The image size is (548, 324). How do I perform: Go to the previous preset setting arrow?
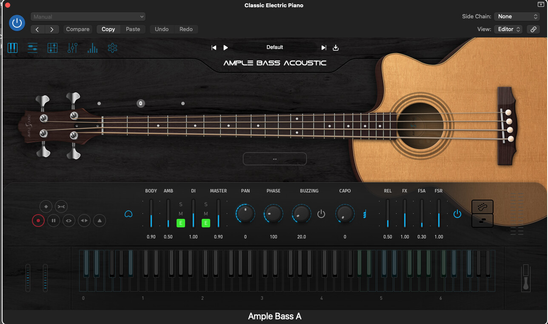(37, 29)
